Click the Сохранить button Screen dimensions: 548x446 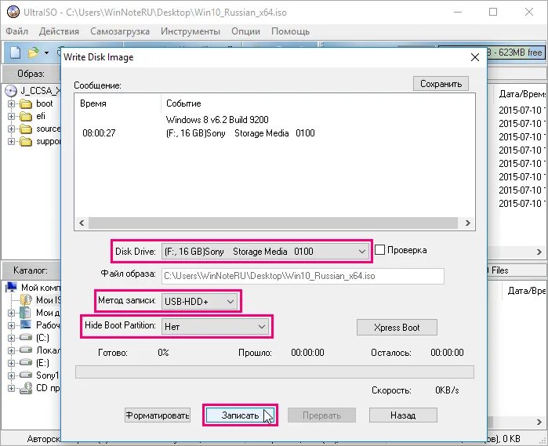pyautogui.click(x=441, y=84)
